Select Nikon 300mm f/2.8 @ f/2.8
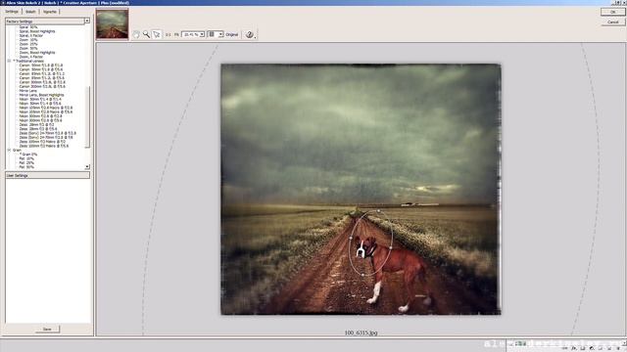The width and height of the screenshot is (627, 352). click(41, 116)
